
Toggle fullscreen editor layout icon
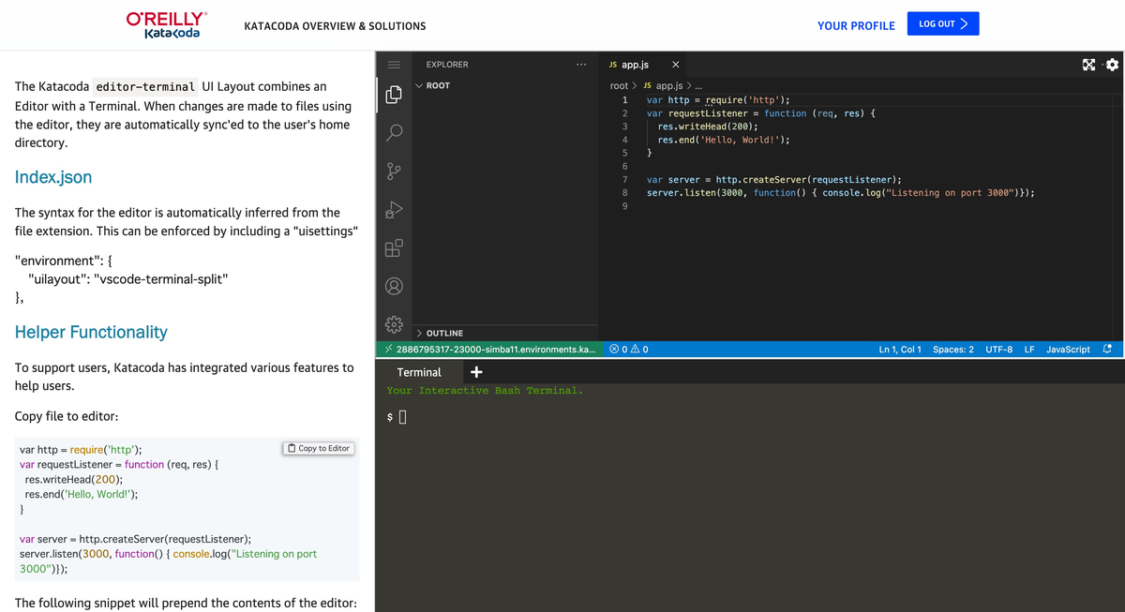1088,65
